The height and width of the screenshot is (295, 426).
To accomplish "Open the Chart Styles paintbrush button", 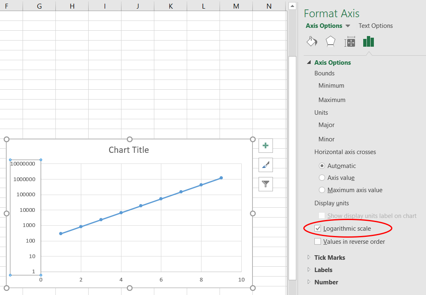I will pos(266,165).
